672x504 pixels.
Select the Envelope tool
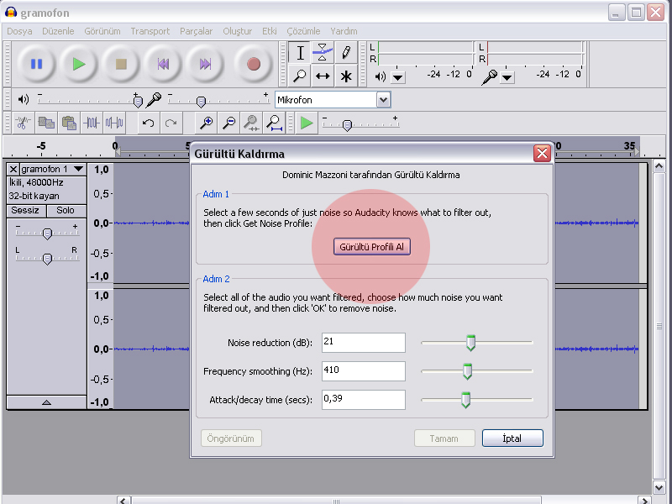(x=323, y=53)
